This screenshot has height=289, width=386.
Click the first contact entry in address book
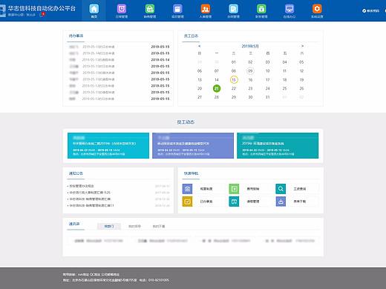tap(99, 241)
